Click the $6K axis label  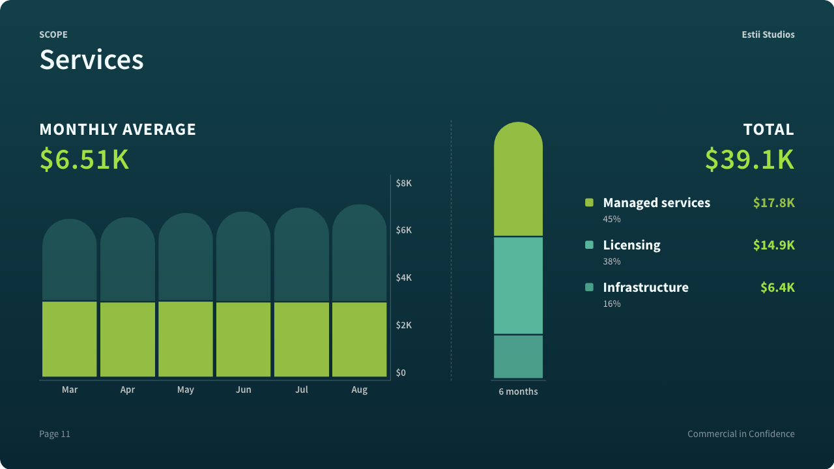[x=404, y=230]
